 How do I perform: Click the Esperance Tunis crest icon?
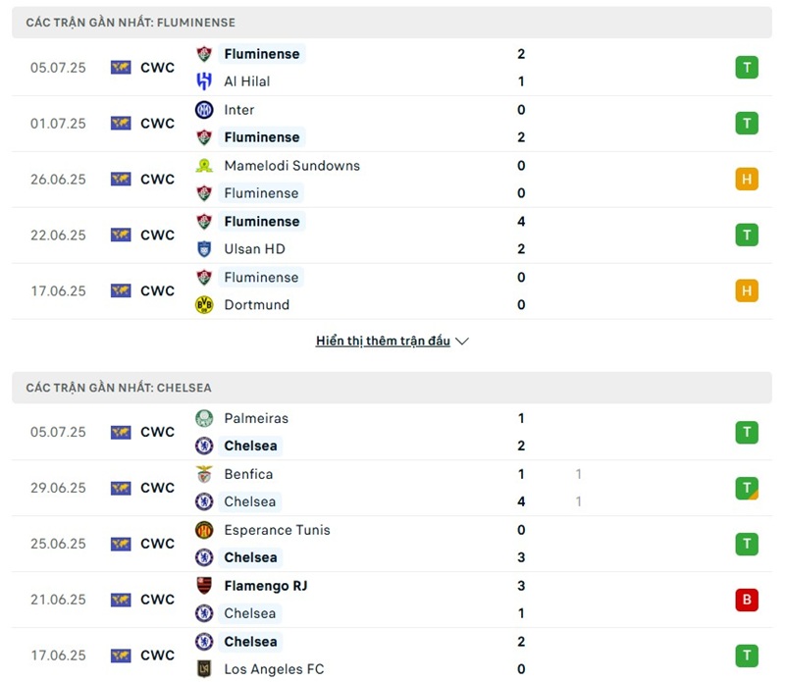[204, 530]
